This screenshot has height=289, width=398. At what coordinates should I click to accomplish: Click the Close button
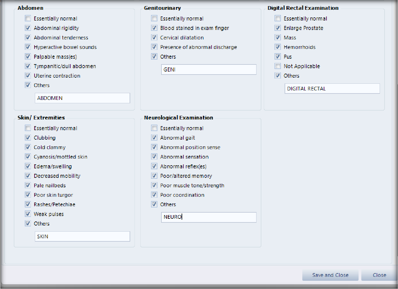[379, 275]
